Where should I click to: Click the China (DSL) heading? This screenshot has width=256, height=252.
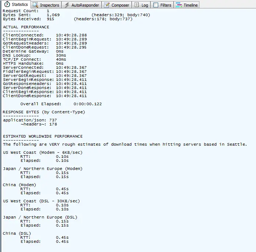click(x=17, y=233)
